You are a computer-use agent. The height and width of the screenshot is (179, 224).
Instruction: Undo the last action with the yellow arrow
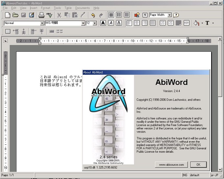[93, 15]
